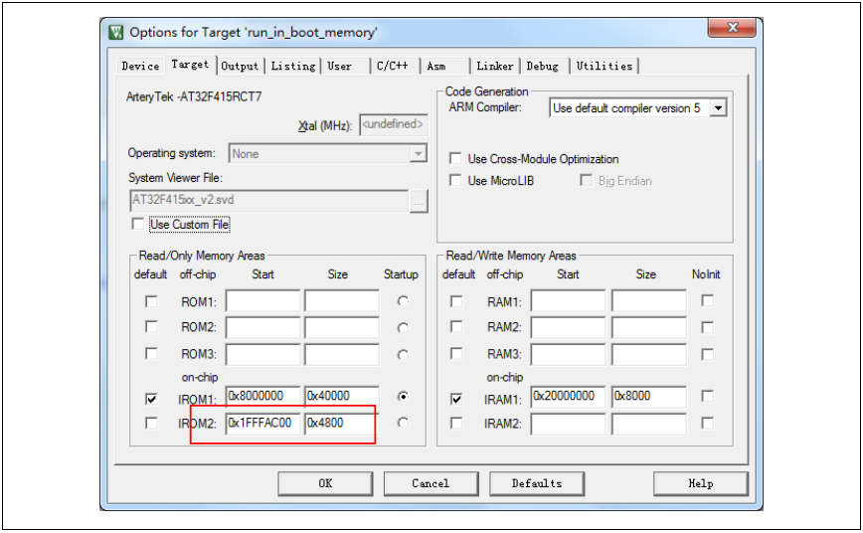The image size is (863, 533).
Task: Check the ROM3 default checkbox
Action: click(x=151, y=353)
